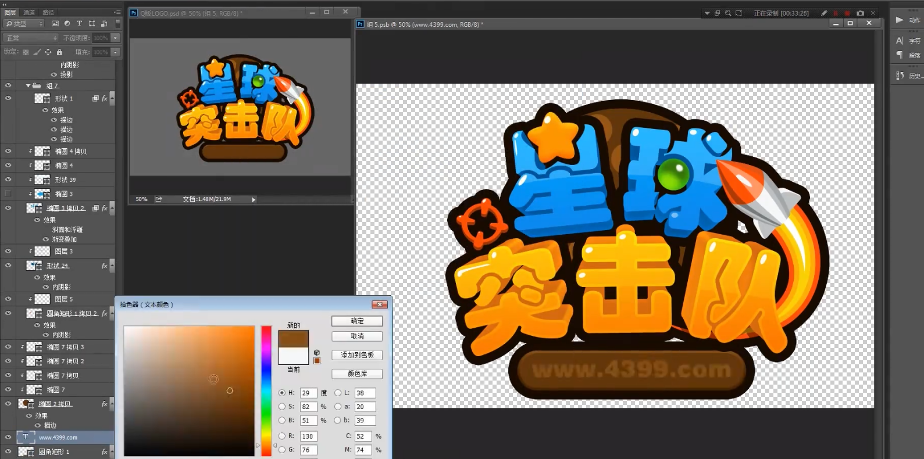Click fx icon on 形状 1 layer
Screen dimensions: 924x459
pos(104,99)
